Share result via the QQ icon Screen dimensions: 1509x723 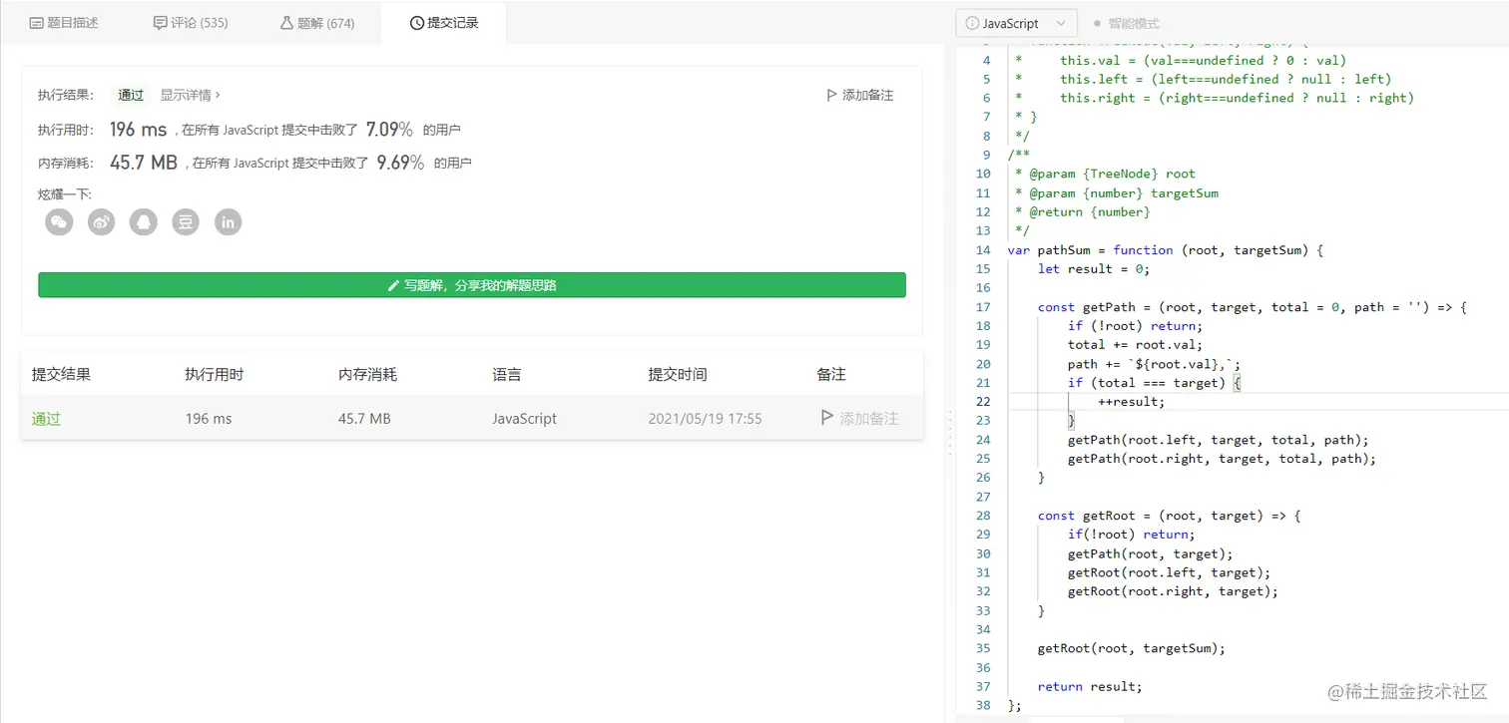[x=144, y=222]
